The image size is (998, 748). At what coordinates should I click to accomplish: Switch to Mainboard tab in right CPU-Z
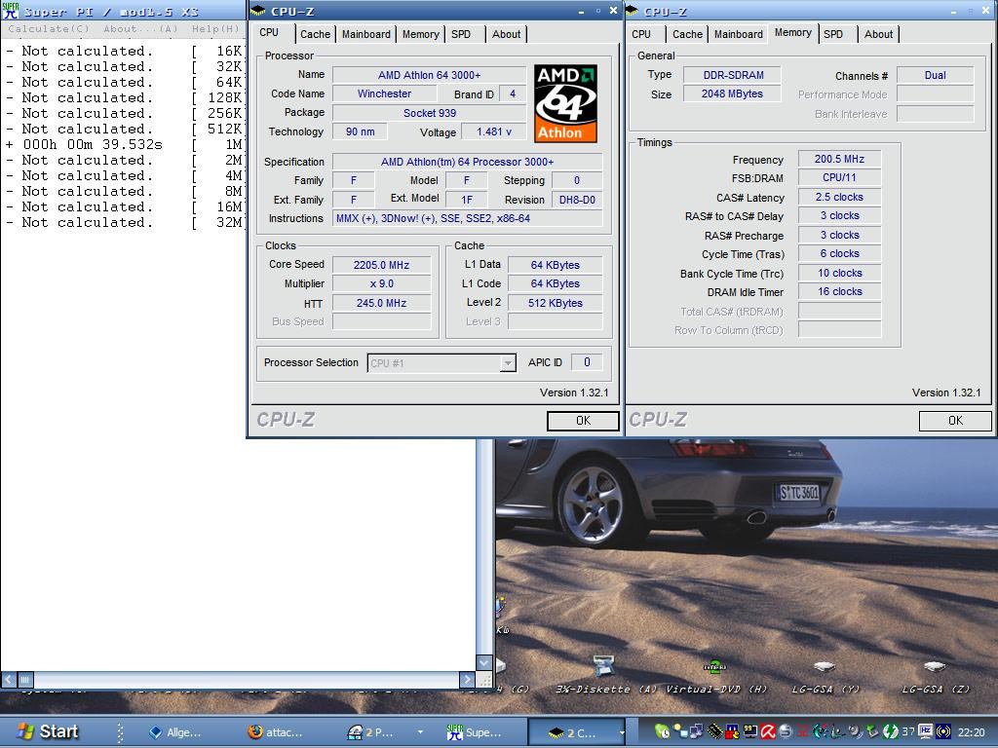click(739, 34)
